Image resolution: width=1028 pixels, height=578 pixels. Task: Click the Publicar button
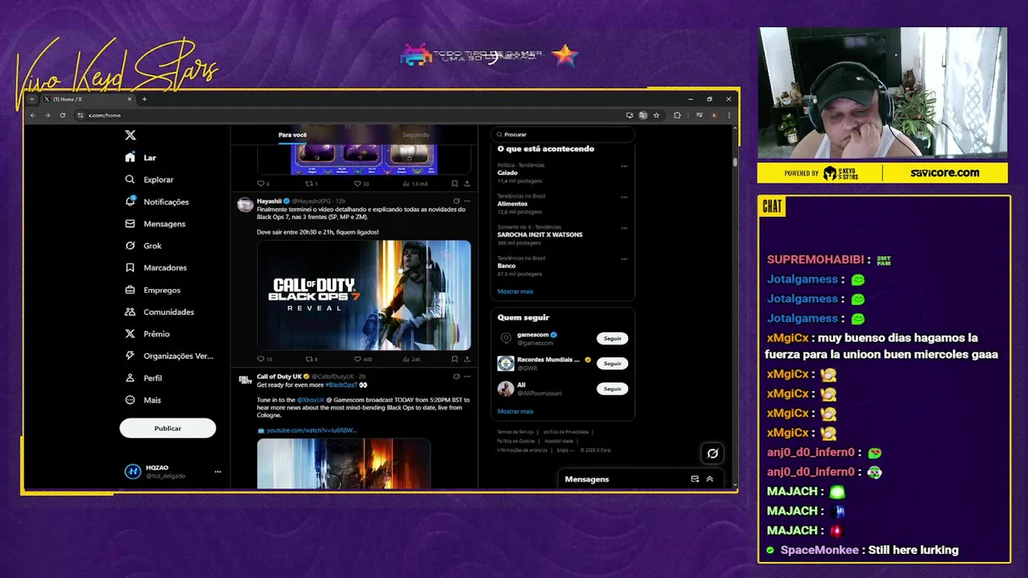pyautogui.click(x=168, y=429)
